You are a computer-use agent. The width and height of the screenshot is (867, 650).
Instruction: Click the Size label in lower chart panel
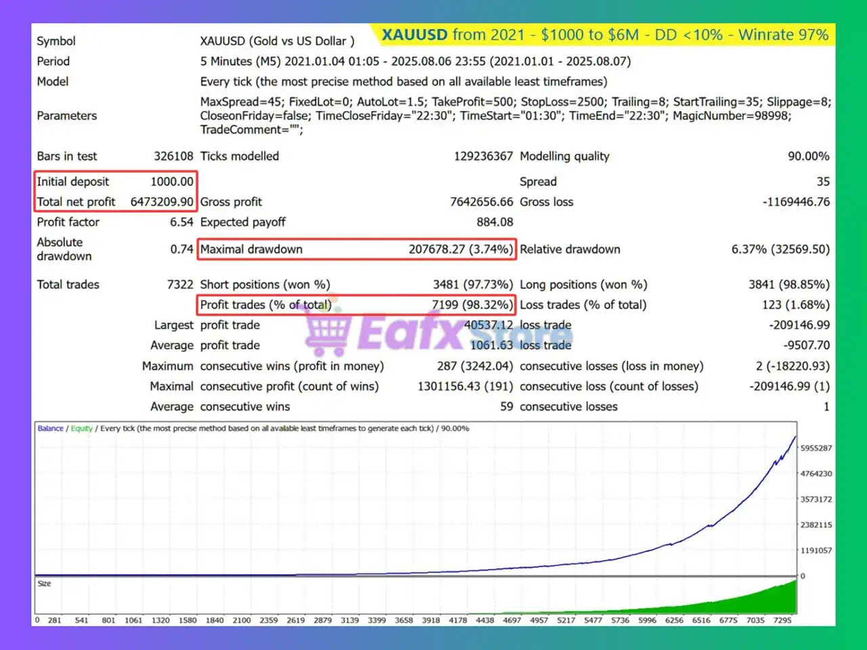(x=44, y=584)
